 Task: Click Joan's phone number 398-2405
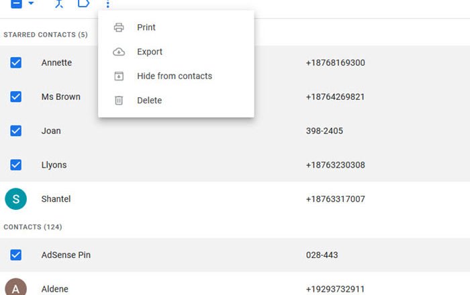pyautogui.click(x=324, y=131)
